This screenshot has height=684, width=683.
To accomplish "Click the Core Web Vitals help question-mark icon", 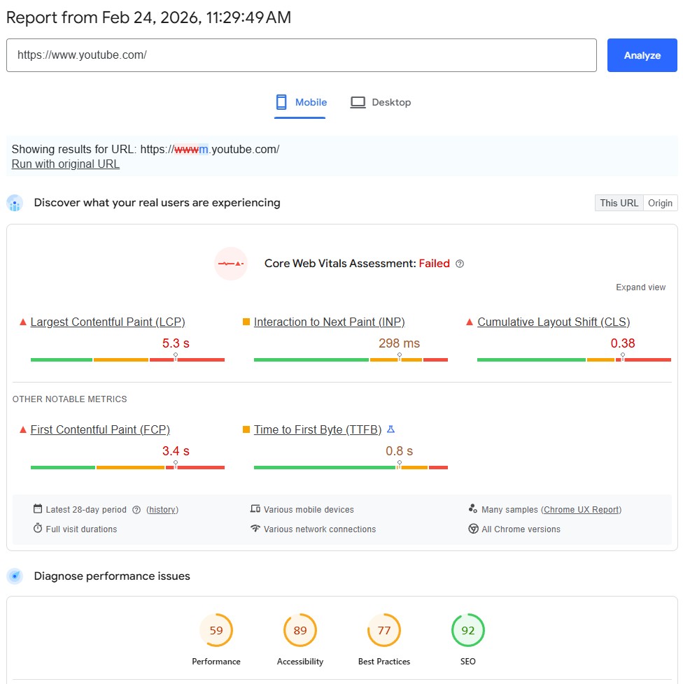I will click(460, 264).
